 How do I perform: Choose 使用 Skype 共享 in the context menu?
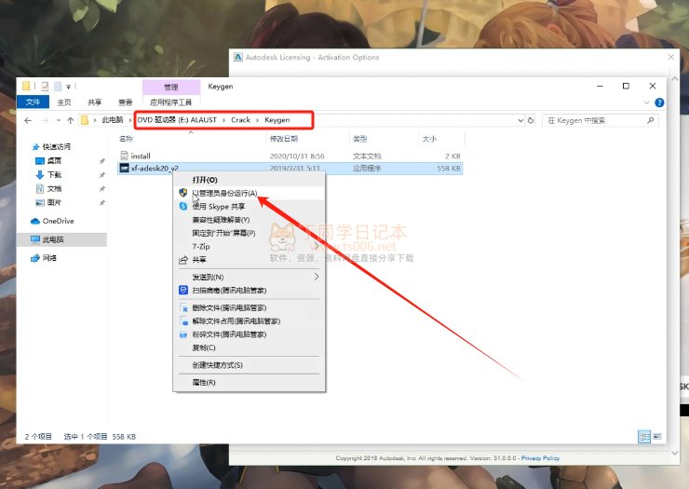pyautogui.click(x=249, y=206)
